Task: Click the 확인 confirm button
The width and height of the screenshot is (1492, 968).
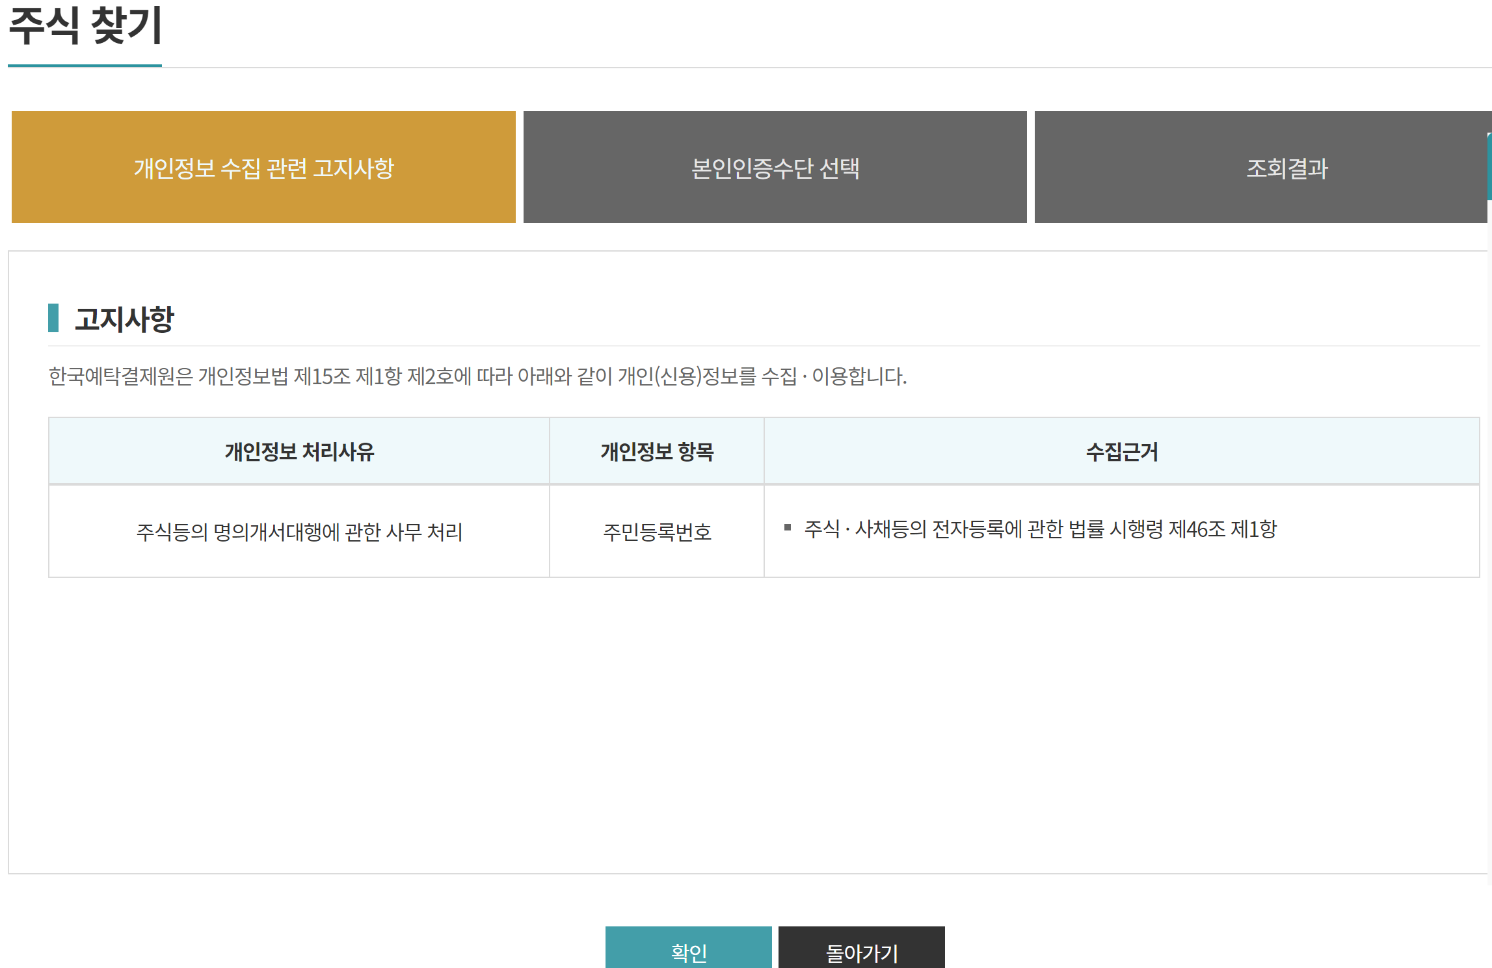Action: click(x=688, y=949)
